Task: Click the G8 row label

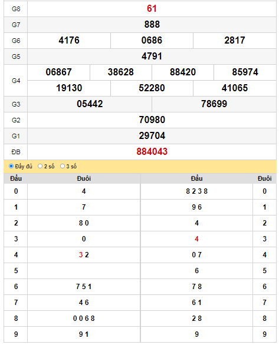Action: pyautogui.click(x=16, y=9)
